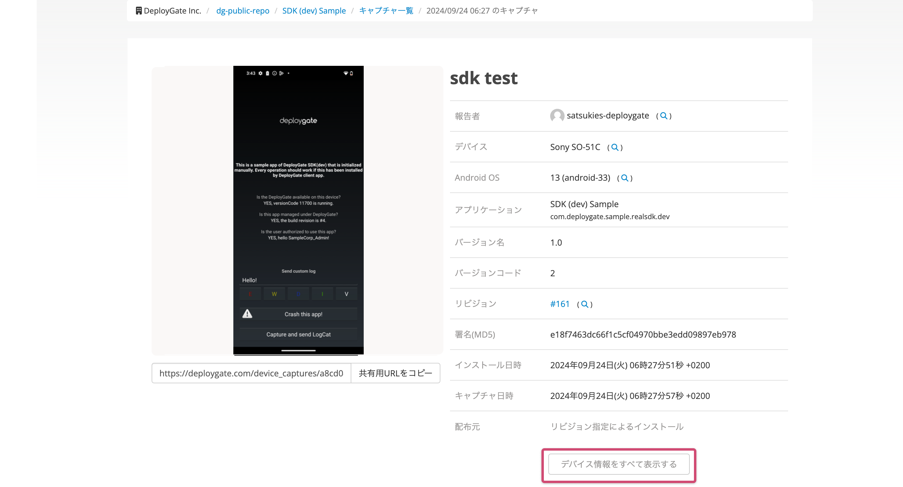
Task: Open the キャプチャ一覧 breadcrumb
Action: click(386, 11)
